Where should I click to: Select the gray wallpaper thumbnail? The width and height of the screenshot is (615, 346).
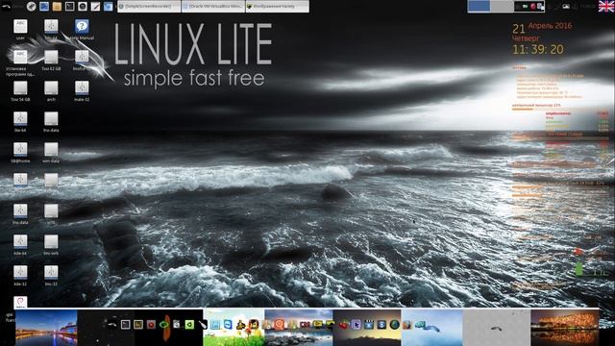tap(497, 328)
